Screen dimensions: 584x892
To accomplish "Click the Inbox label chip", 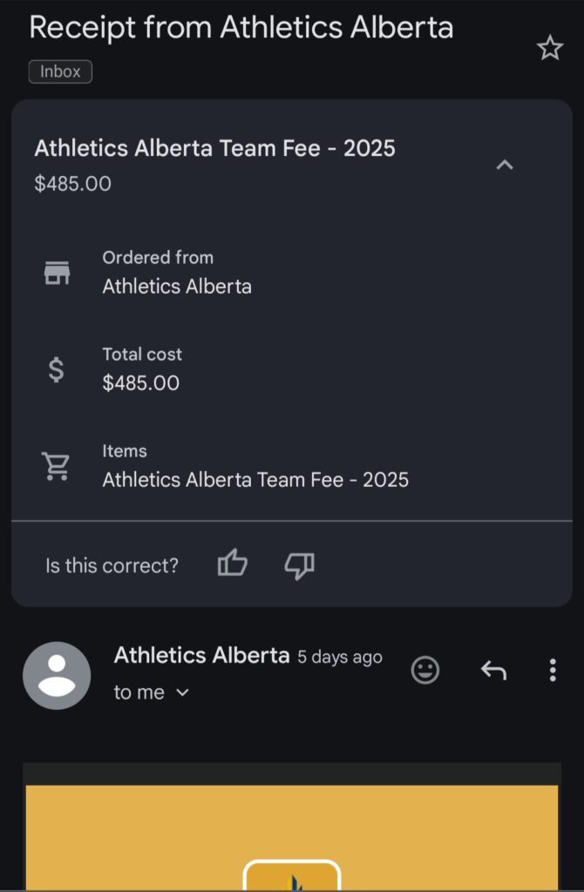I will 60,71.
